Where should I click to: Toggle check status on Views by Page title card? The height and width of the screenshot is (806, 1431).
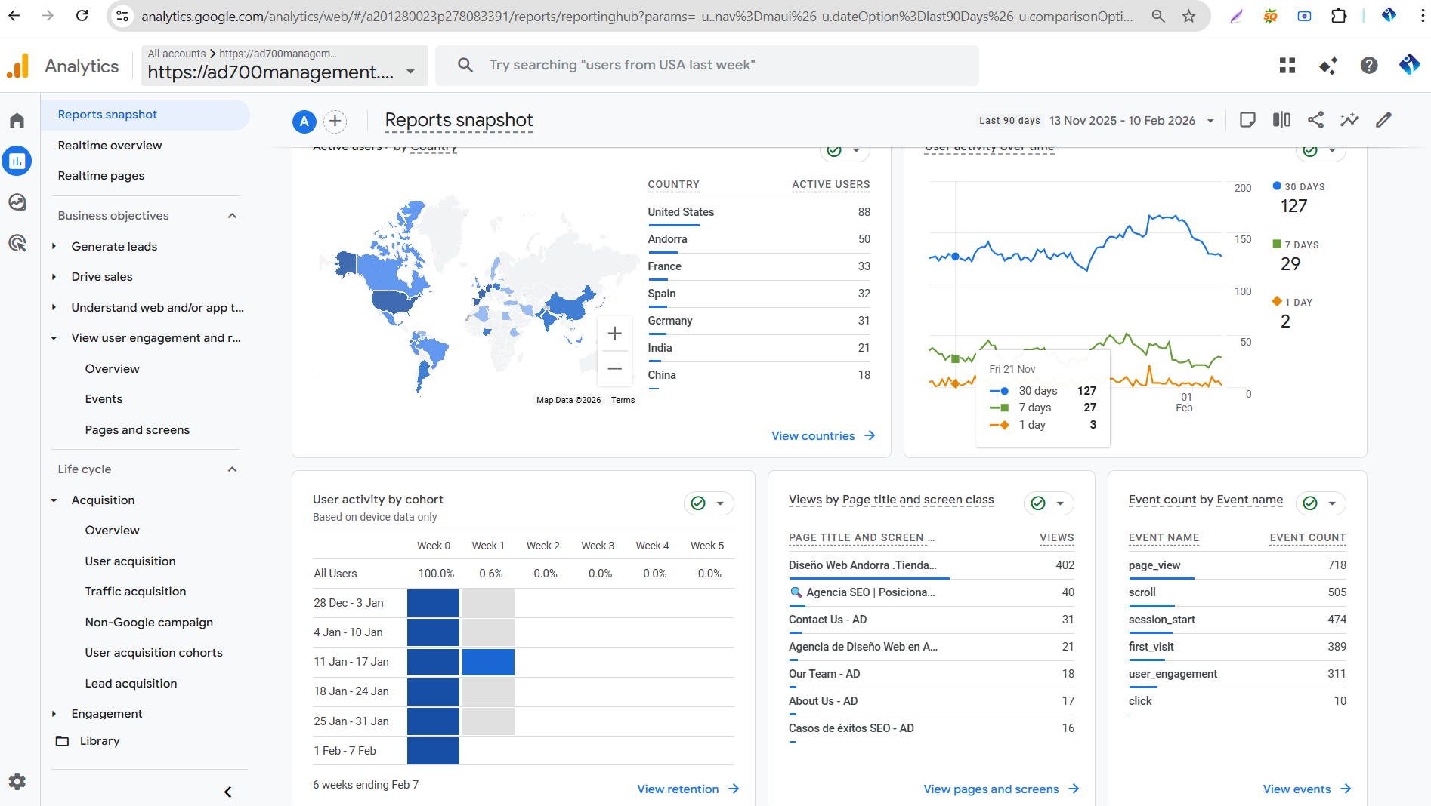(1038, 503)
